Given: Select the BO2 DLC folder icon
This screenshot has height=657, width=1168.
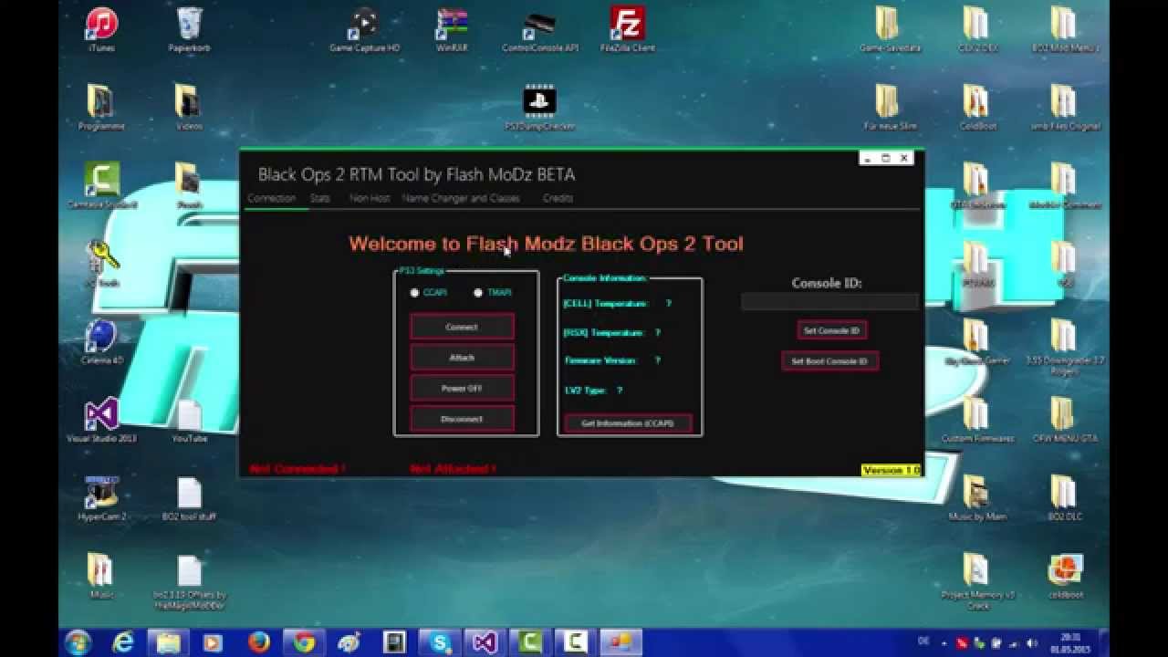Looking at the screenshot, I should [1064, 499].
